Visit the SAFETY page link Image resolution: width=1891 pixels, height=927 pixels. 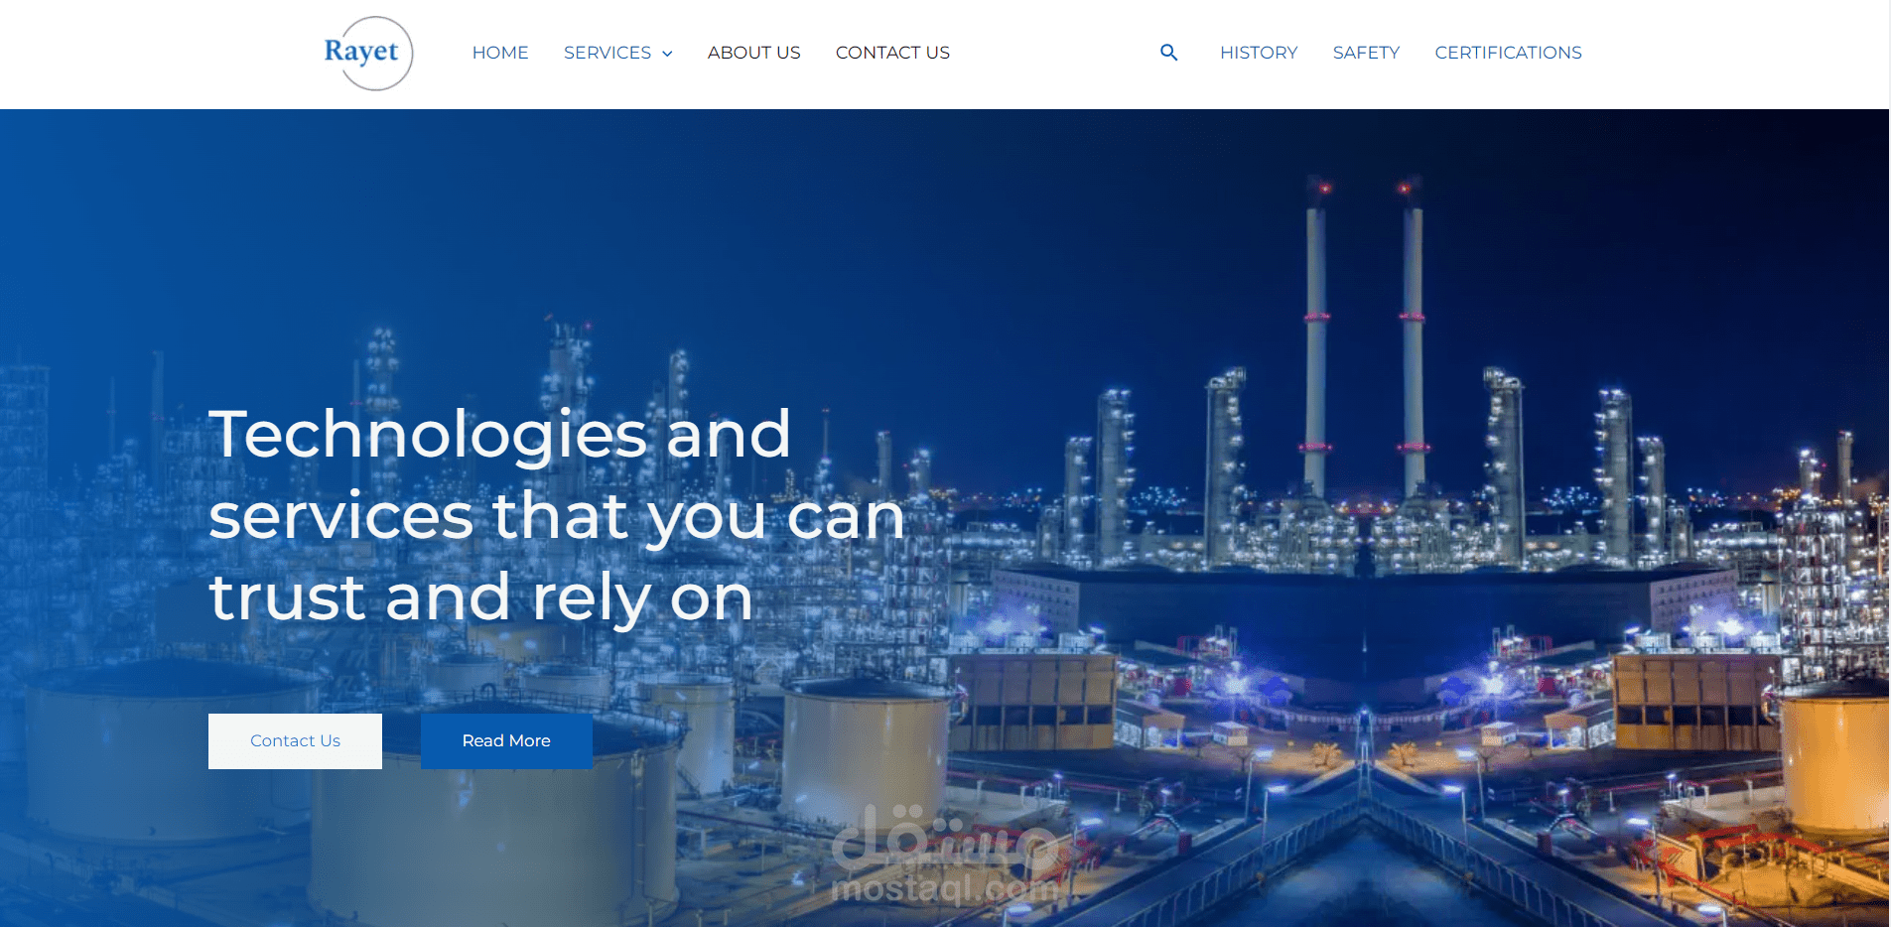[x=1366, y=53]
